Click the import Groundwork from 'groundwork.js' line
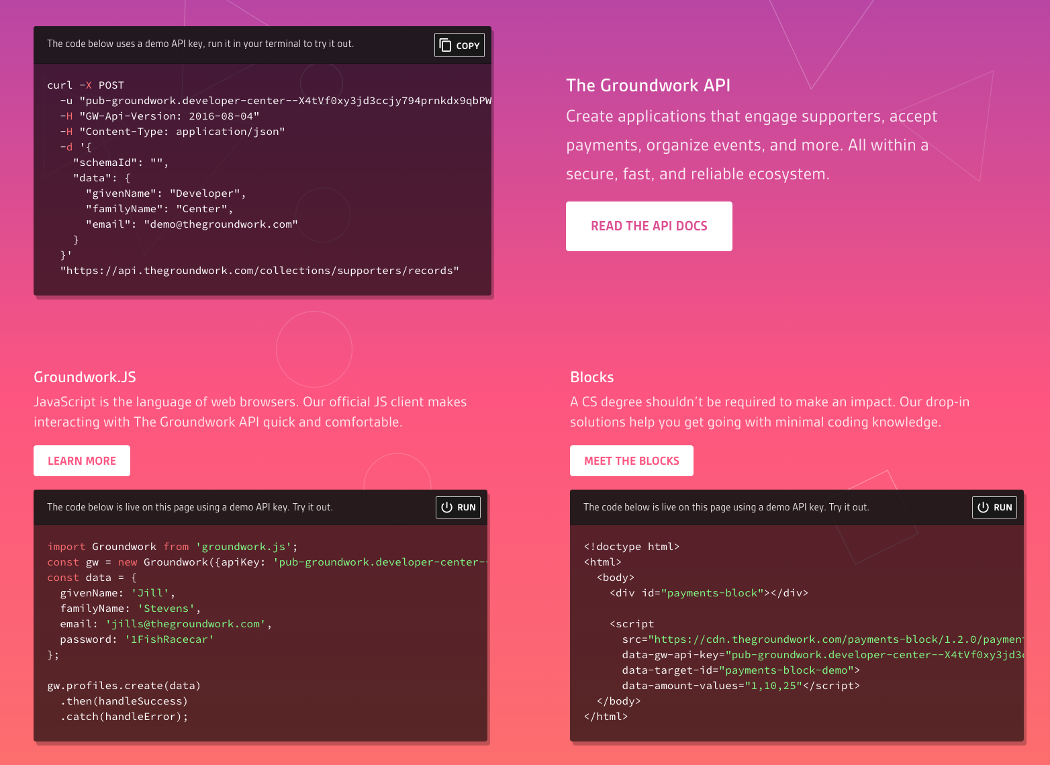The image size is (1050, 765). click(x=173, y=547)
